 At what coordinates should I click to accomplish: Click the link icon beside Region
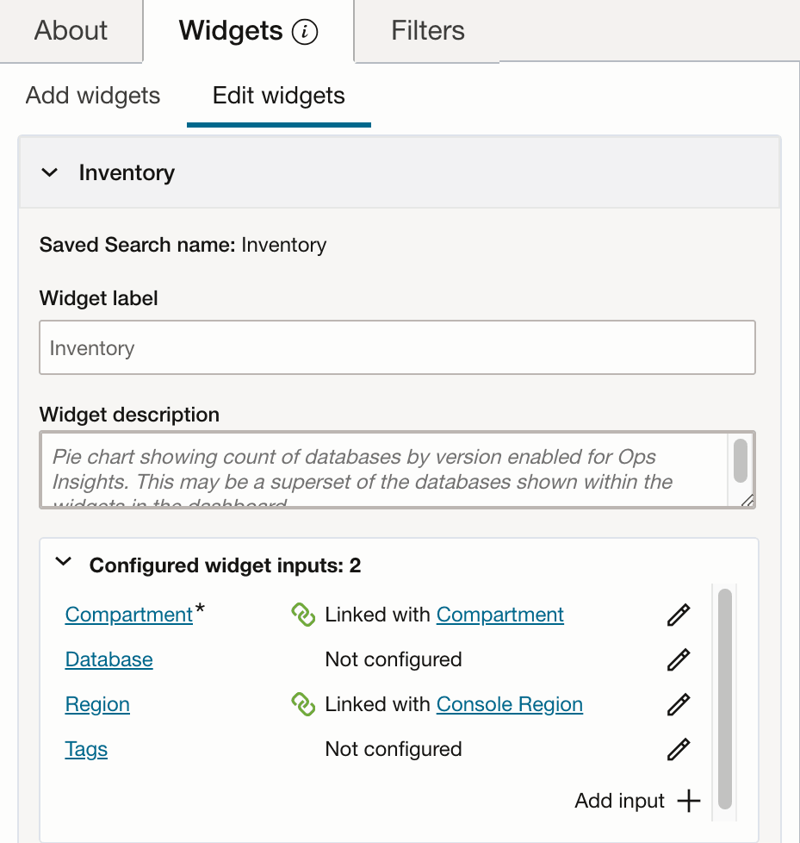coord(301,704)
